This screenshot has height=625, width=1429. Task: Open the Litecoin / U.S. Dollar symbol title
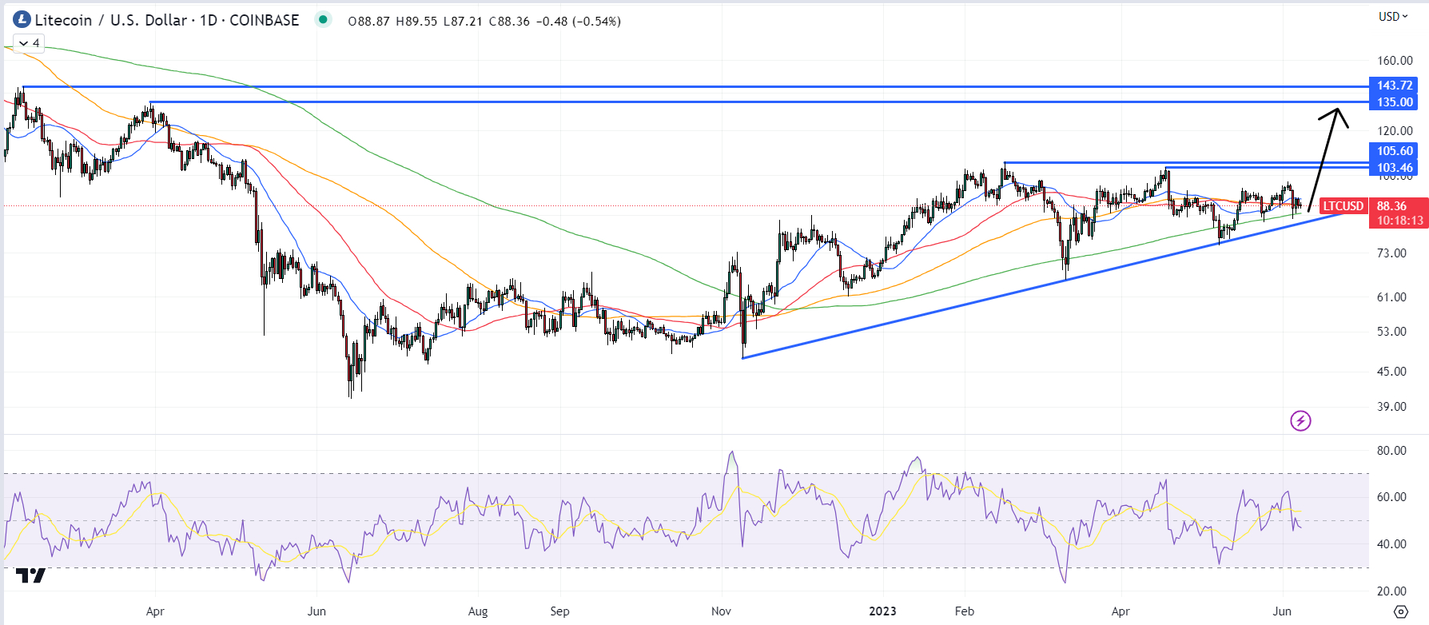(167, 20)
